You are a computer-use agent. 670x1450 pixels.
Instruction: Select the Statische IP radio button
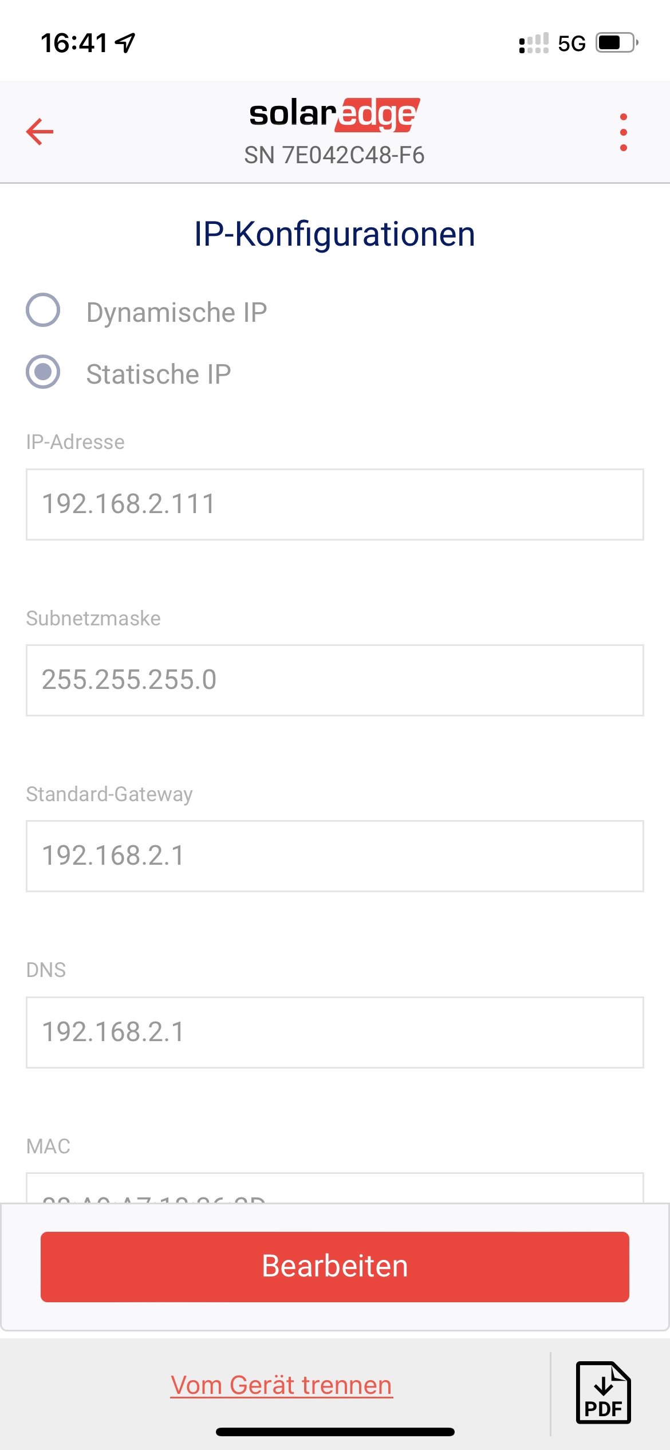(x=43, y=372)
